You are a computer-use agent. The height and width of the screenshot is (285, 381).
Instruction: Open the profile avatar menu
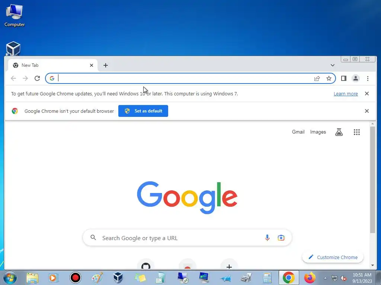pos(355,78)
